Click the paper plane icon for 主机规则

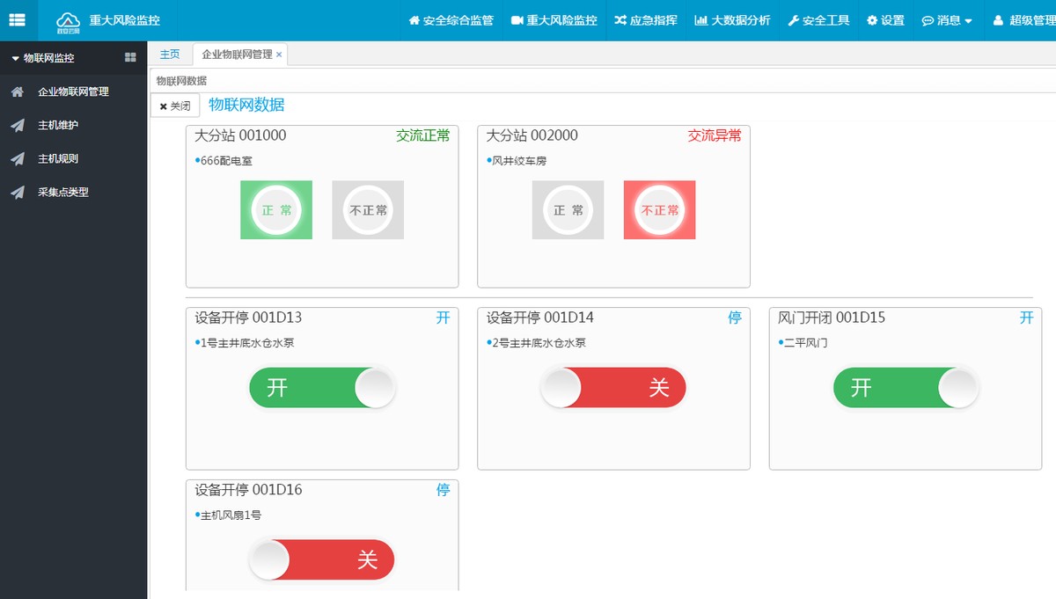coord(18,158)
